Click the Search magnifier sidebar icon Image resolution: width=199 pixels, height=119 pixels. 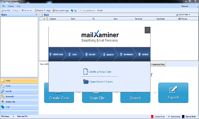tap(3, 91)
